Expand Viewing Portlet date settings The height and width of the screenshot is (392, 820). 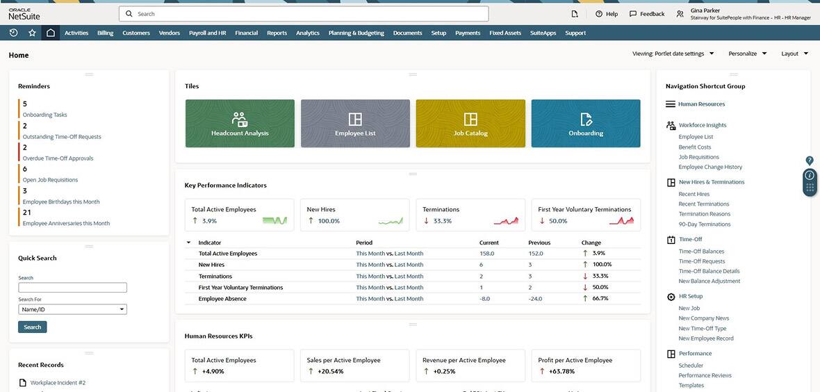pyautogui.click(x=673, y=54)
